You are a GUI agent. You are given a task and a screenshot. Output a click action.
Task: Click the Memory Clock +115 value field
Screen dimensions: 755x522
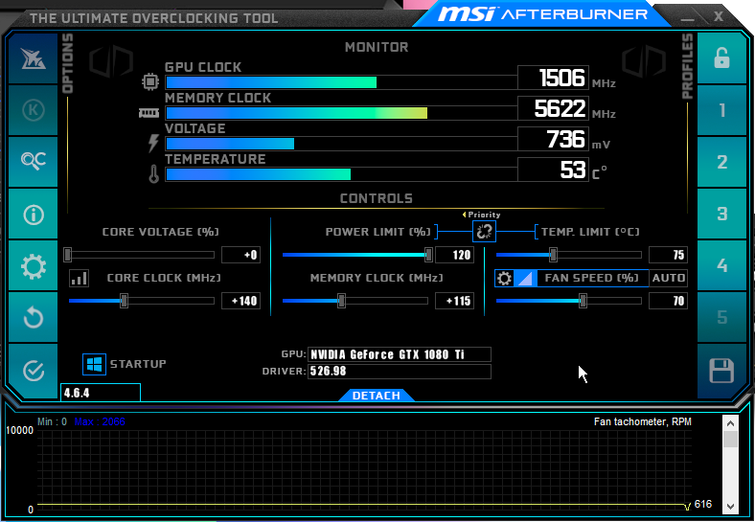pos(454,301)
